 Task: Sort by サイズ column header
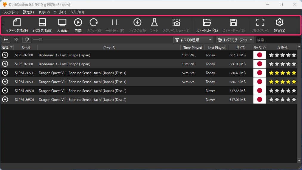tap(240, 47)
